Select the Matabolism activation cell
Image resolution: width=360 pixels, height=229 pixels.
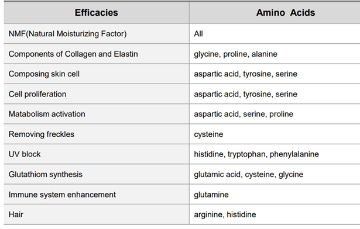pos(97,114)
